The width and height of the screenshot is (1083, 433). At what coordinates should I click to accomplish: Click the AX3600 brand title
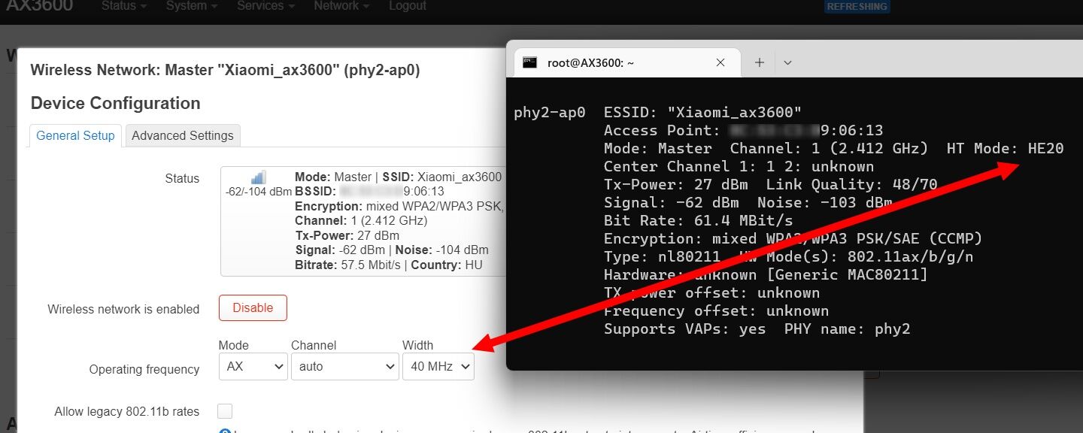click(40, 6)
